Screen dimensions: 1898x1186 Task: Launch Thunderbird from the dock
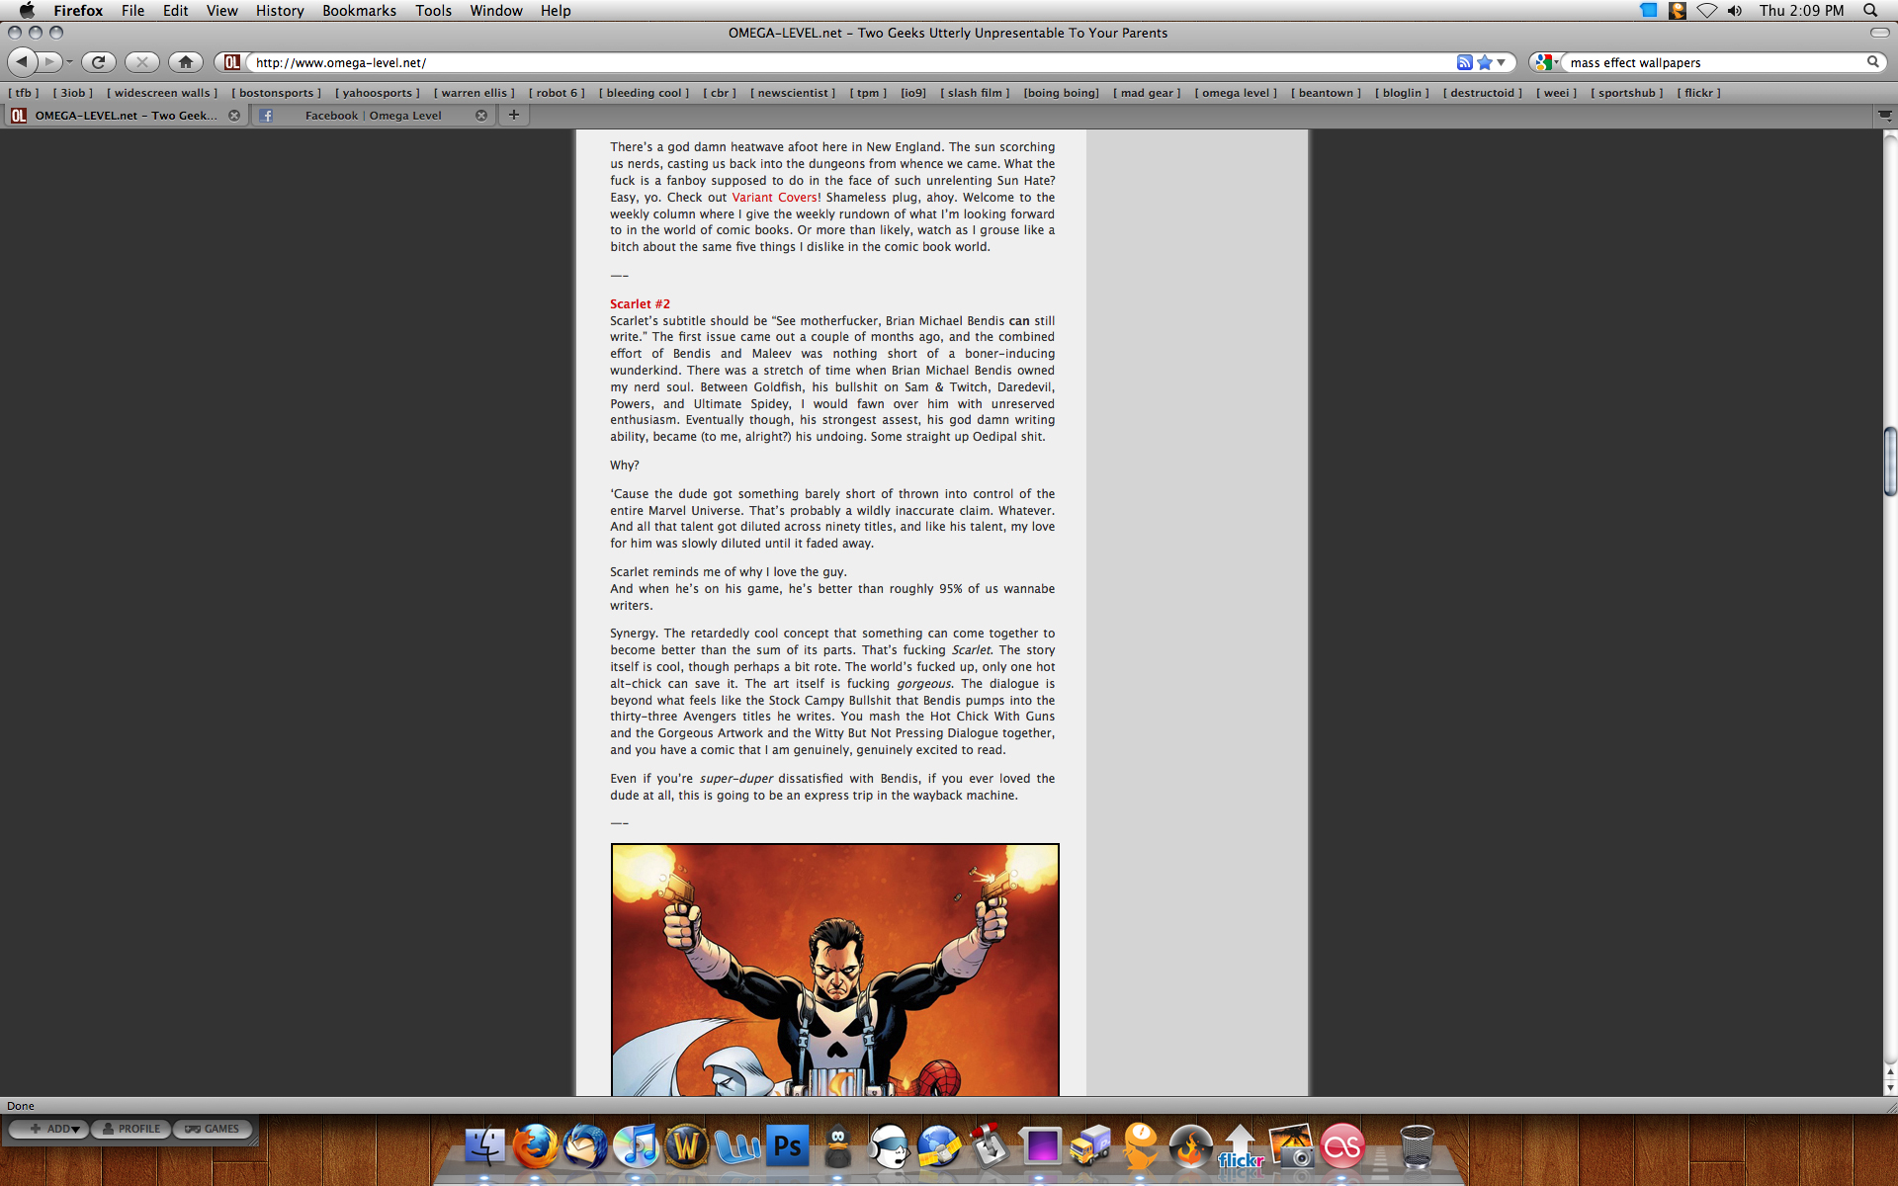point(585,1146)
